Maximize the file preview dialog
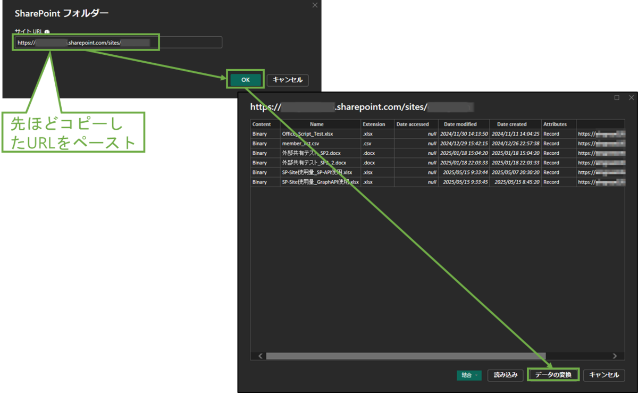This screenshot has width=638, height=393. 617,98
